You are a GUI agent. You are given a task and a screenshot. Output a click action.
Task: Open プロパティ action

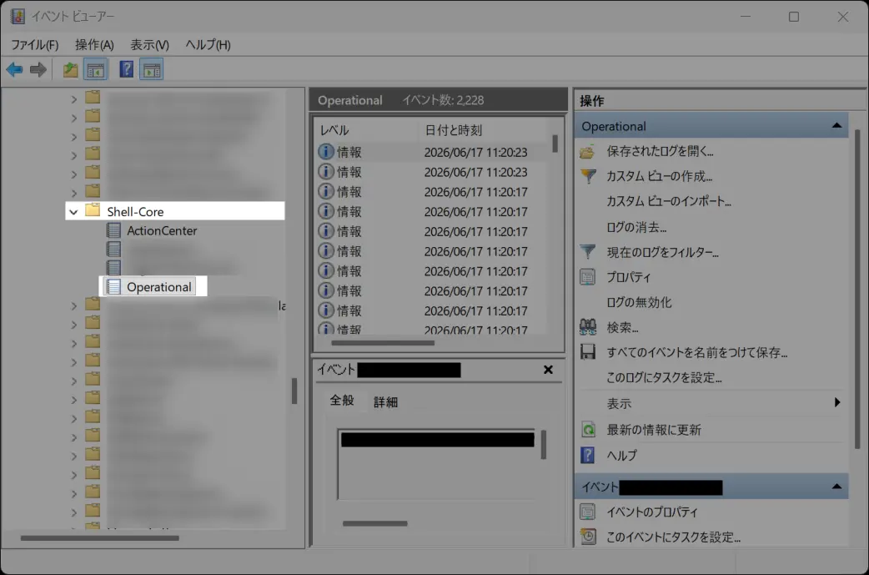628,277
